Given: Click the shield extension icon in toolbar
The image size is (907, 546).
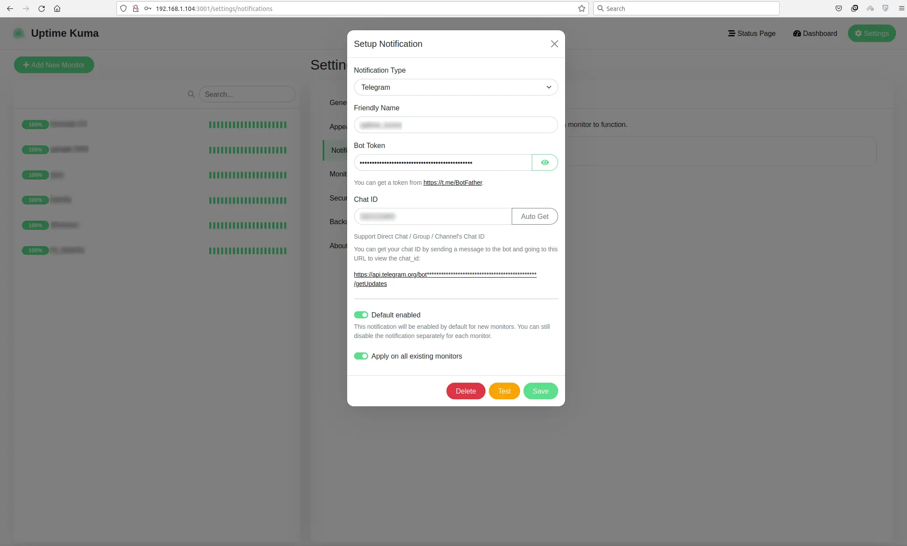Looking at the screenshot, I should [886, 8].
